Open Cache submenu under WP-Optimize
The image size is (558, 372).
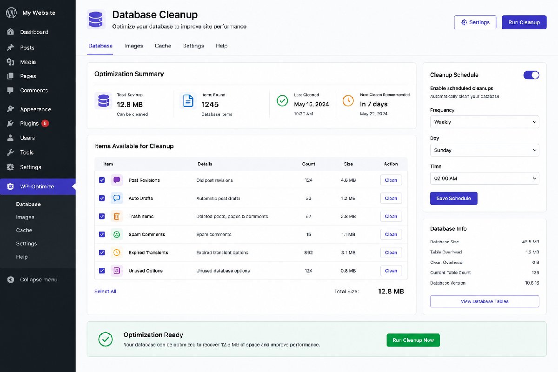click(24, 230)
